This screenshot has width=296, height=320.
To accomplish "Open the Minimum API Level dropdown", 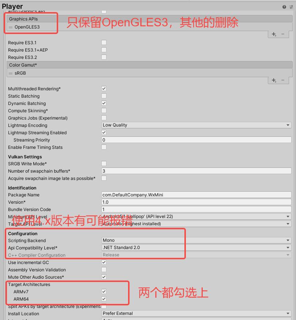I will coord(196,217).
